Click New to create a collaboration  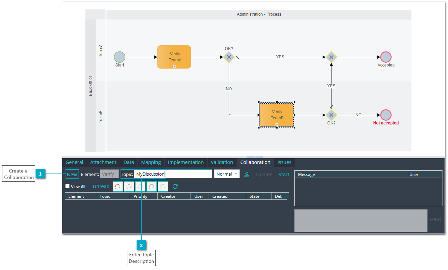point(72,174)
